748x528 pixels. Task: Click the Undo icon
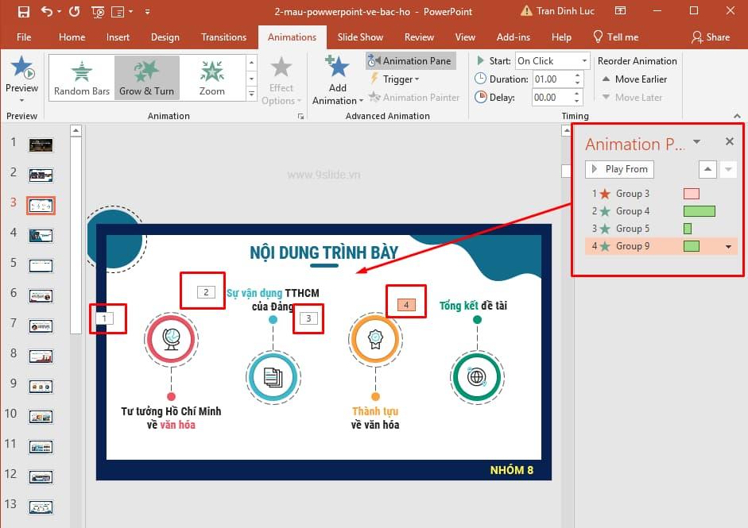[44, 11]
